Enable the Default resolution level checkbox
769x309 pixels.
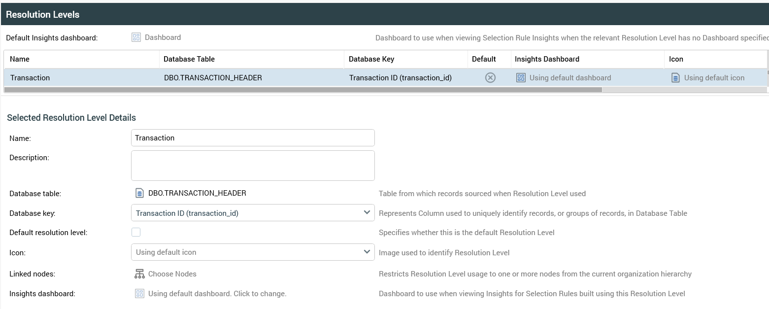point(136,232)
